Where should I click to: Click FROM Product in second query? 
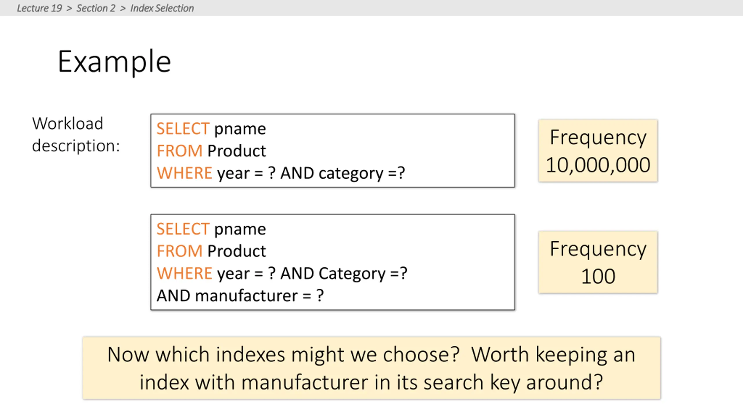coord(211,251)
